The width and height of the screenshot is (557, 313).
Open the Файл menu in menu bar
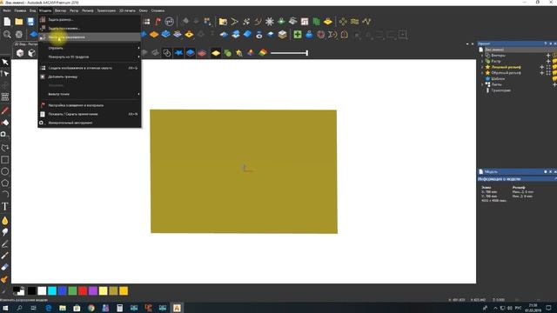[7, 10]
